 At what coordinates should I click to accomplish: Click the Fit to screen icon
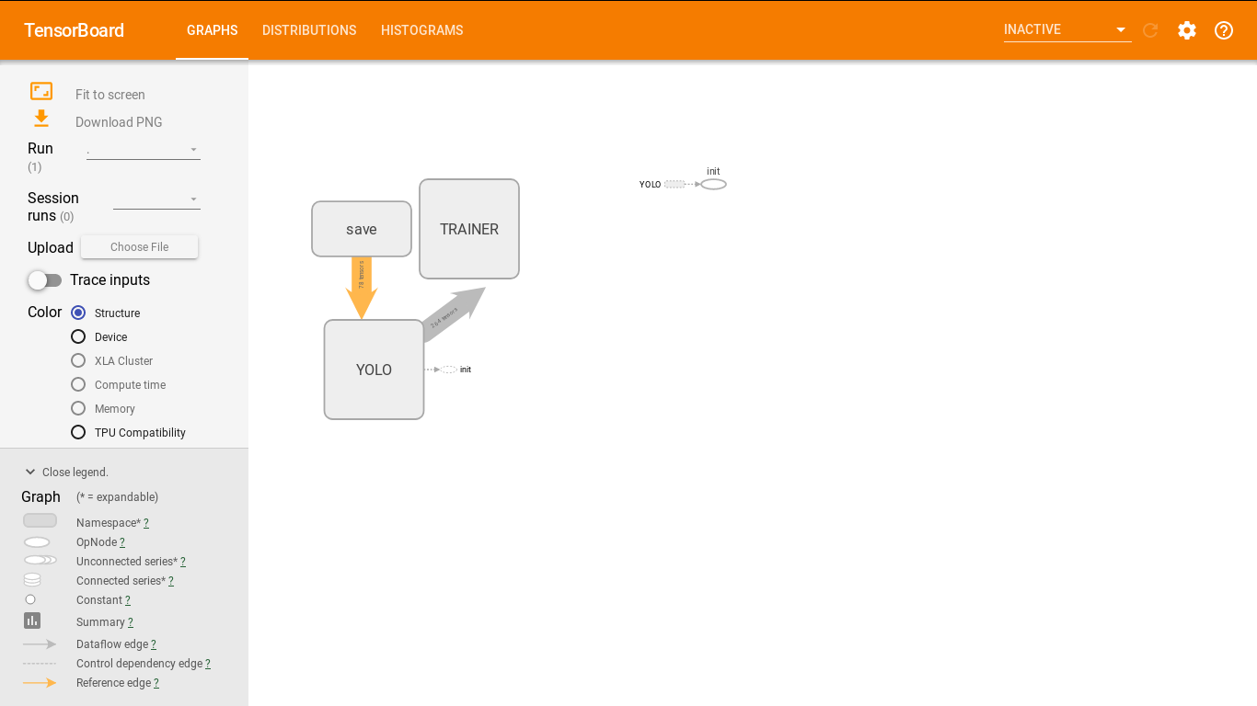[x=41, y=91]
